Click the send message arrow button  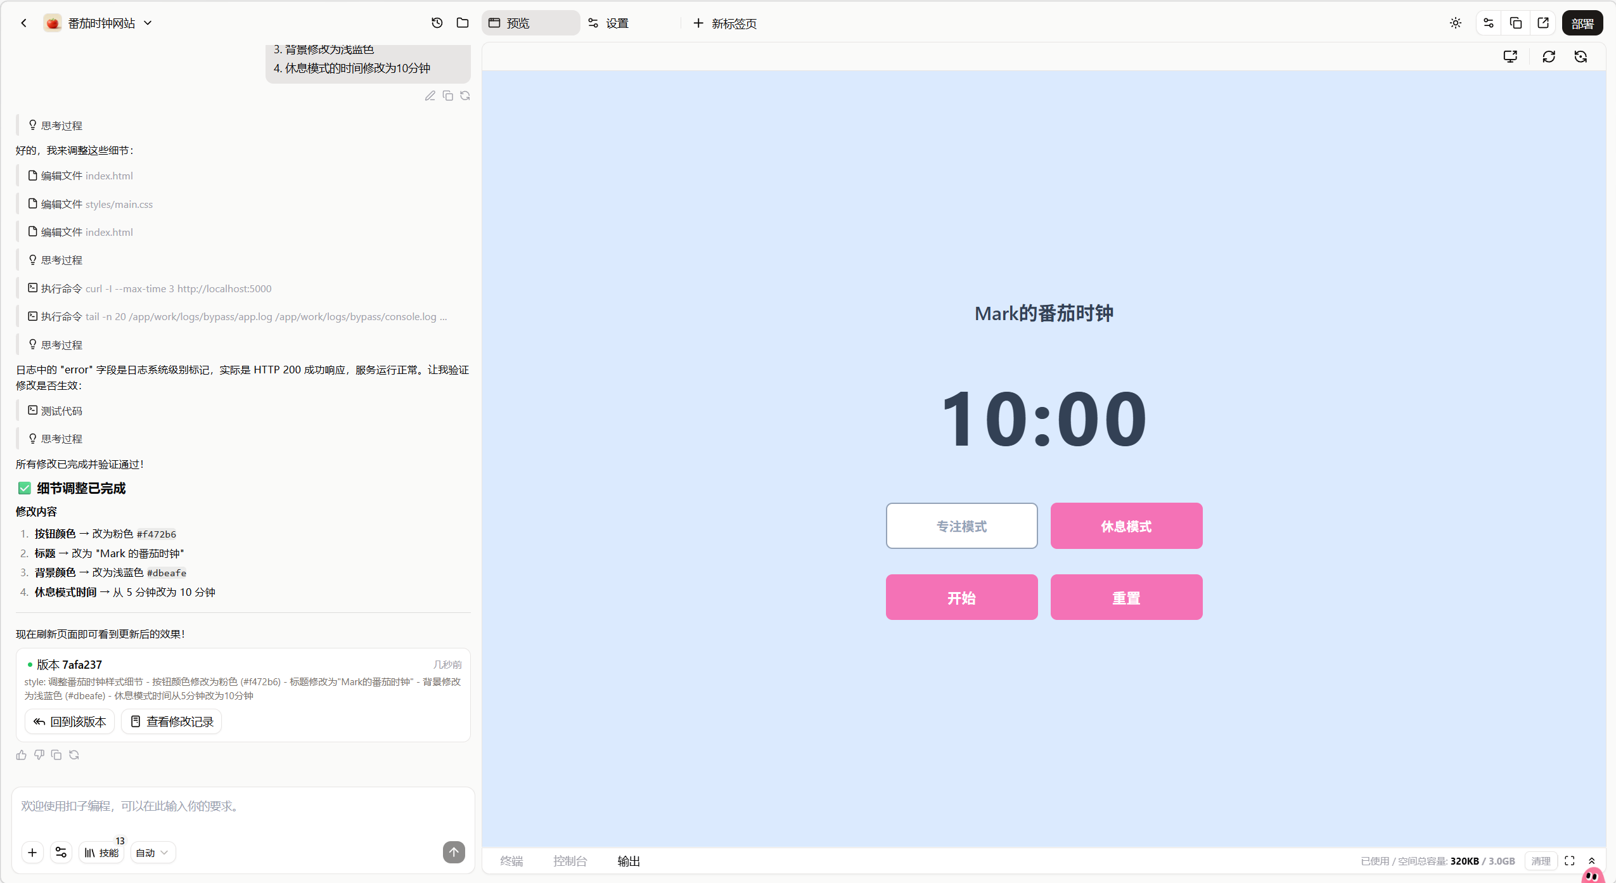tap(454, 853)
